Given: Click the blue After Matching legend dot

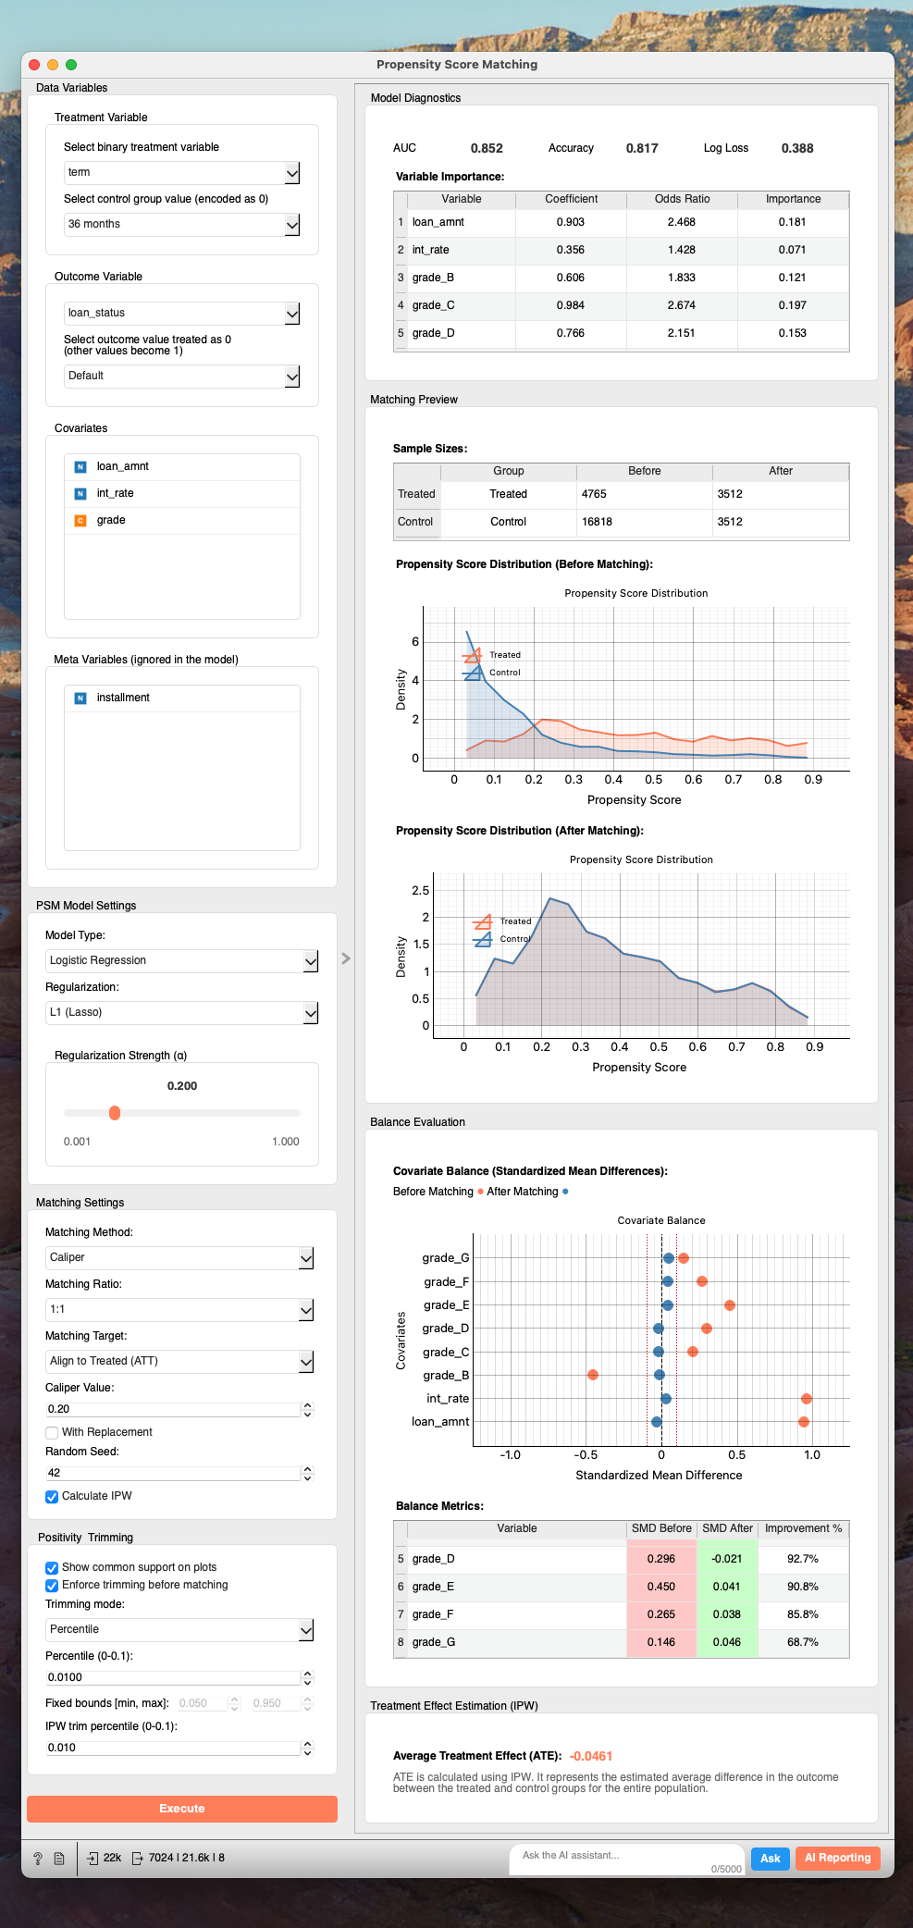Looking at the screenshot, I should click(x=565, y=1192).
